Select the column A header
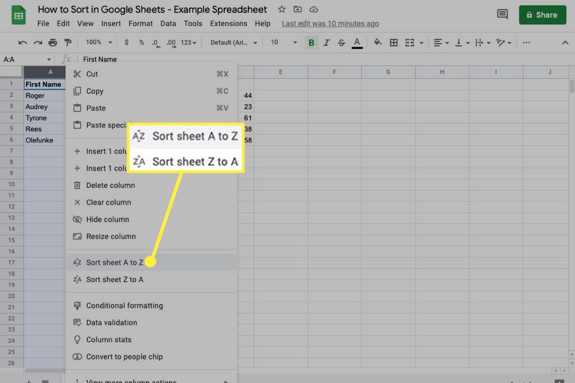 [x=45, y=72]
